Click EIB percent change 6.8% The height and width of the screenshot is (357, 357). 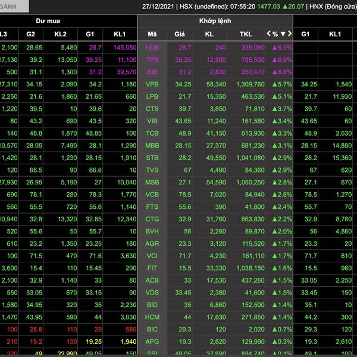pyautogui.click(x=282, y=72)
